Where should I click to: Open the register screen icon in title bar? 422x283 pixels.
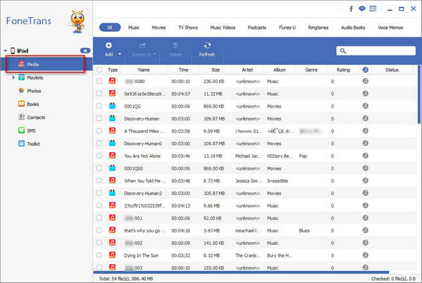pyautogui.click(x=373, y=9)
